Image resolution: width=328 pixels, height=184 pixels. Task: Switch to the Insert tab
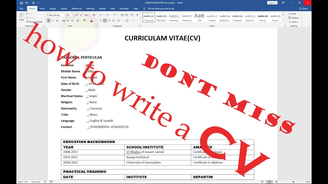pos(42,8)
